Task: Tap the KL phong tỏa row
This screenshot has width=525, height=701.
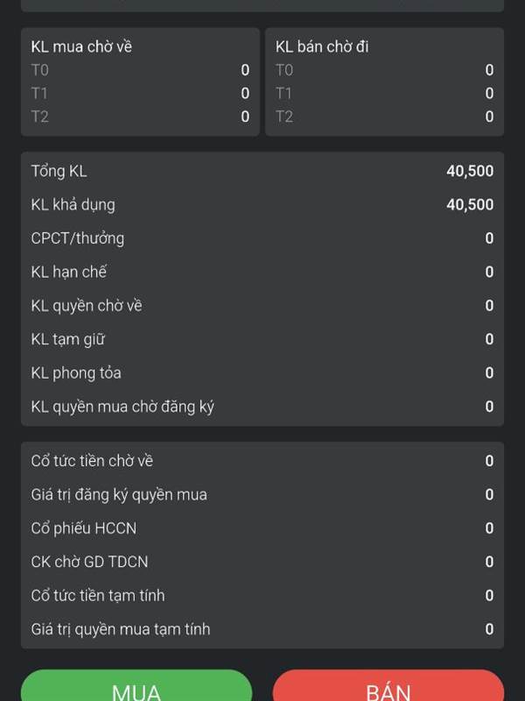Action: pos(262,373)
